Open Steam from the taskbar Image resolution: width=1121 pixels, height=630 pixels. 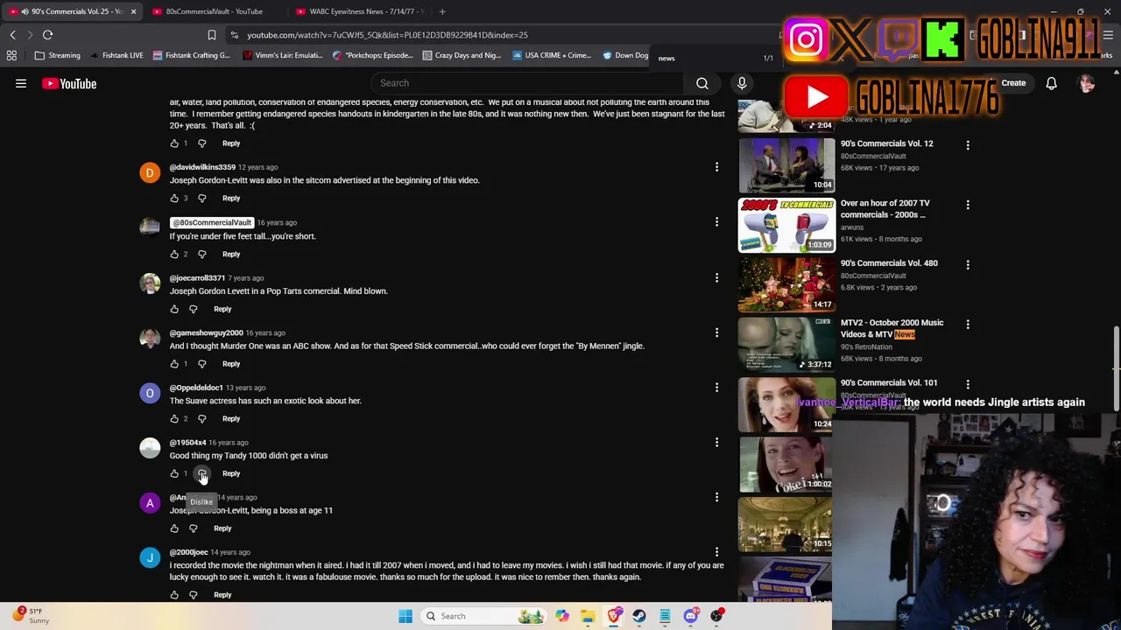point(639,616)
